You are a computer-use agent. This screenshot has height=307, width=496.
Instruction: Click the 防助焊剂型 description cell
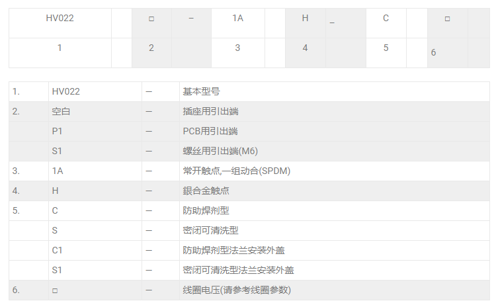206,210
